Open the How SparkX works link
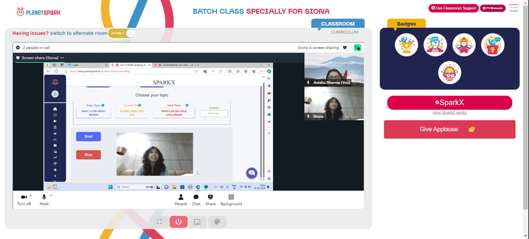529x239 pixels. coord(449,113)
